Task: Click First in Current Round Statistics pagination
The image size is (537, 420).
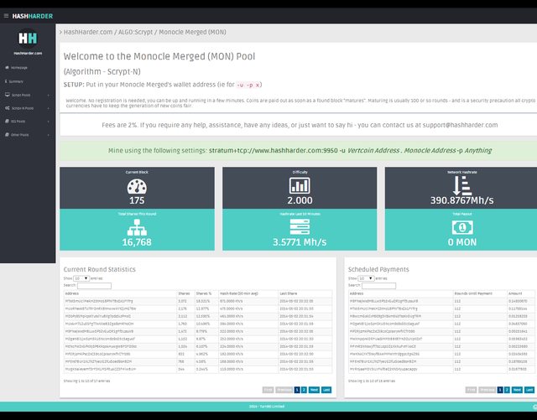Action: [268, 390]
